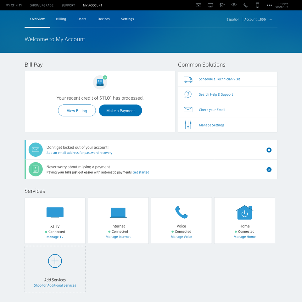Open Manage Settings link

[x=211, y=125]
